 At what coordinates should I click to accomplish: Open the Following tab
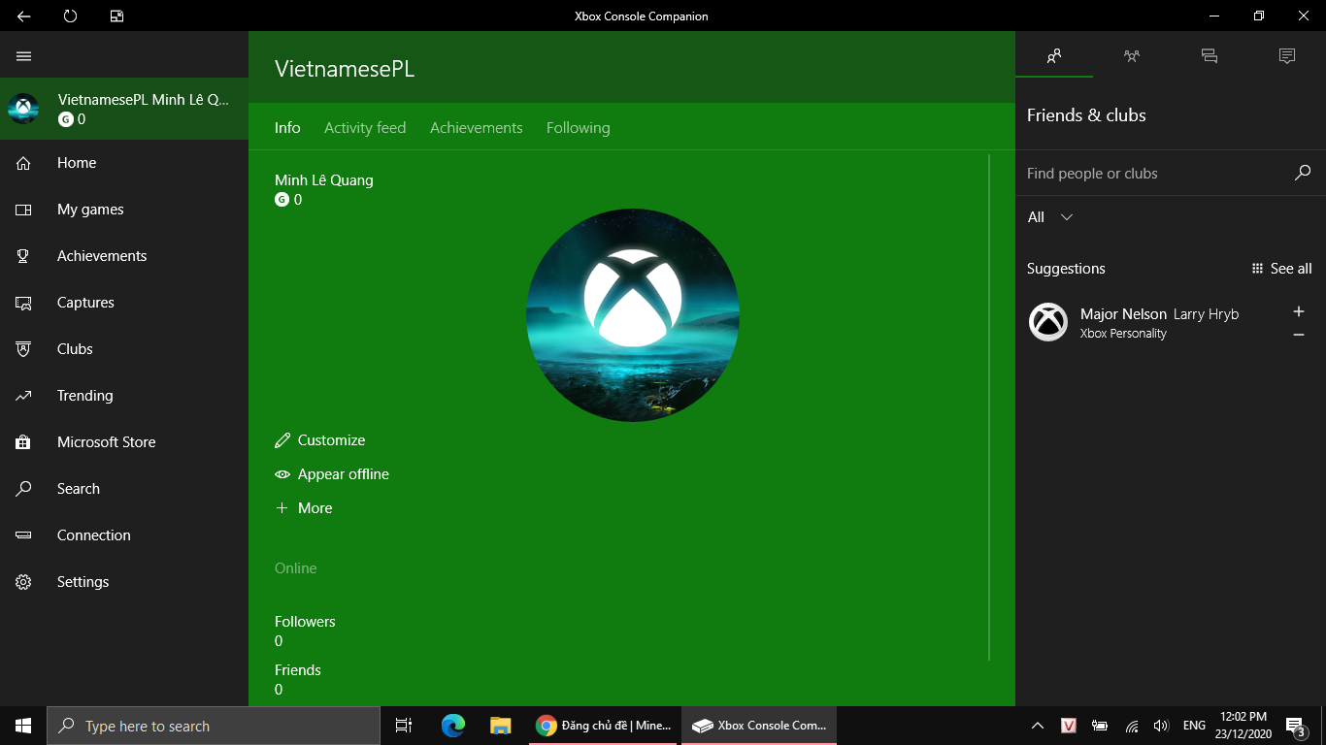578,128
